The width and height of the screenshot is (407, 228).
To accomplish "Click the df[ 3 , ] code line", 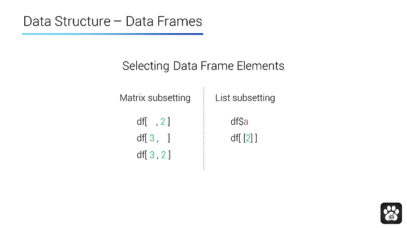I will [x=153, y=138].
